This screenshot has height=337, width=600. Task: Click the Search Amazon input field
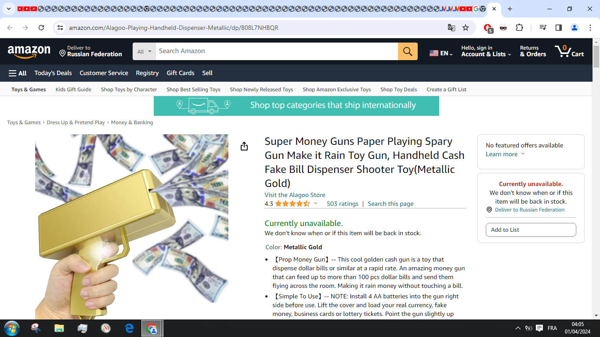(x=277, y=51)
